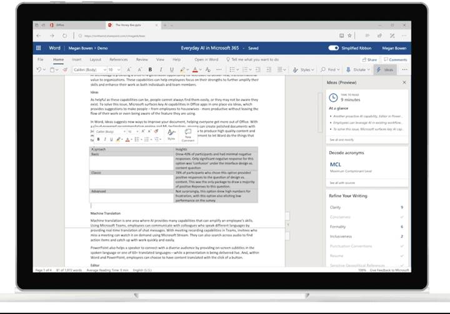
Task: Click the Comments button
Action: (x=396, y=59)
